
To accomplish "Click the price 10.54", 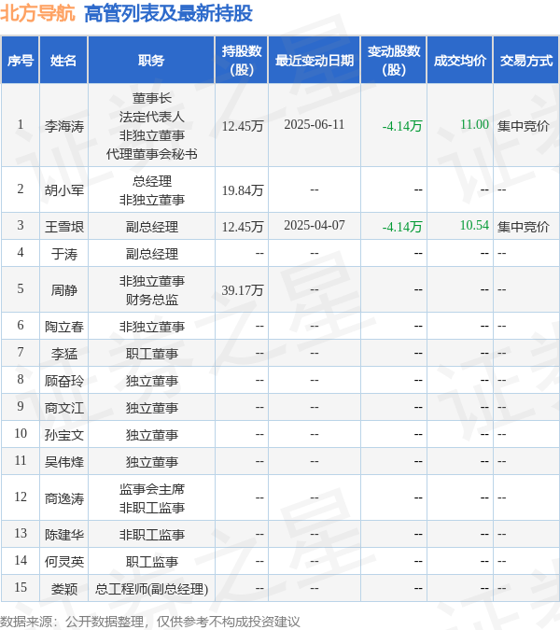I will (x=474, y=225).
